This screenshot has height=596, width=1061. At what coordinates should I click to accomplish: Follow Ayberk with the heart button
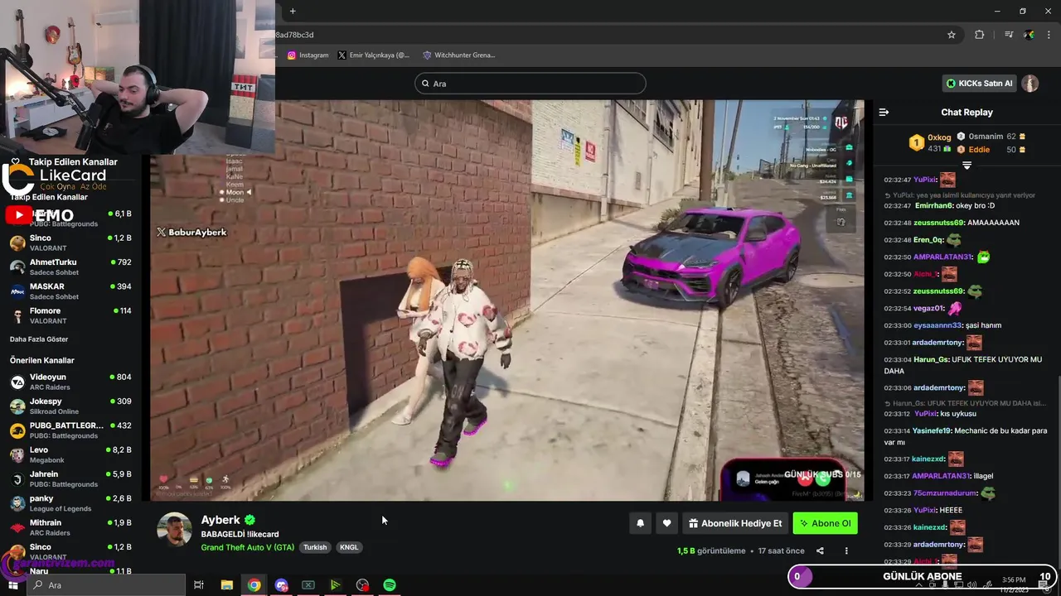click(x=666, y=523)
